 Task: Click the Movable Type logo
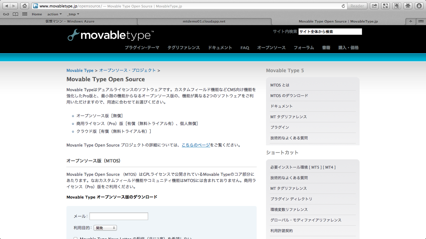pos(111,35)
